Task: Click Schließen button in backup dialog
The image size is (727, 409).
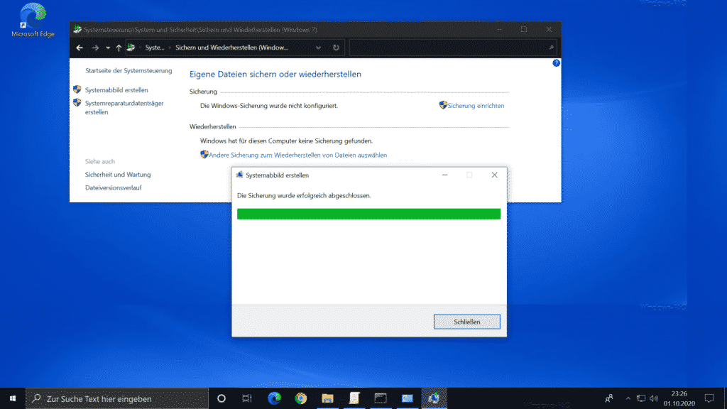Action: (x=467, y=322)
